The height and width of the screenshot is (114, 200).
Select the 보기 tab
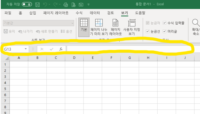pos(124,13)
